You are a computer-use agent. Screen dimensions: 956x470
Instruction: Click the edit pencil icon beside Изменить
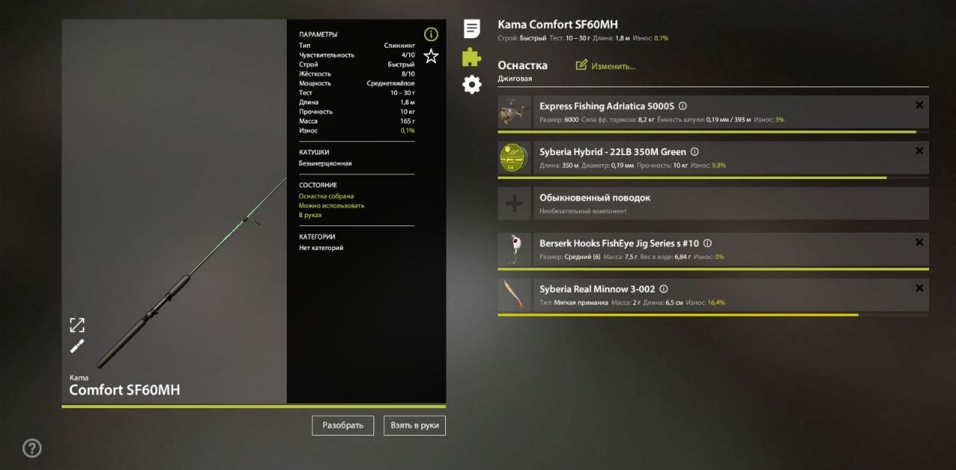582,66
